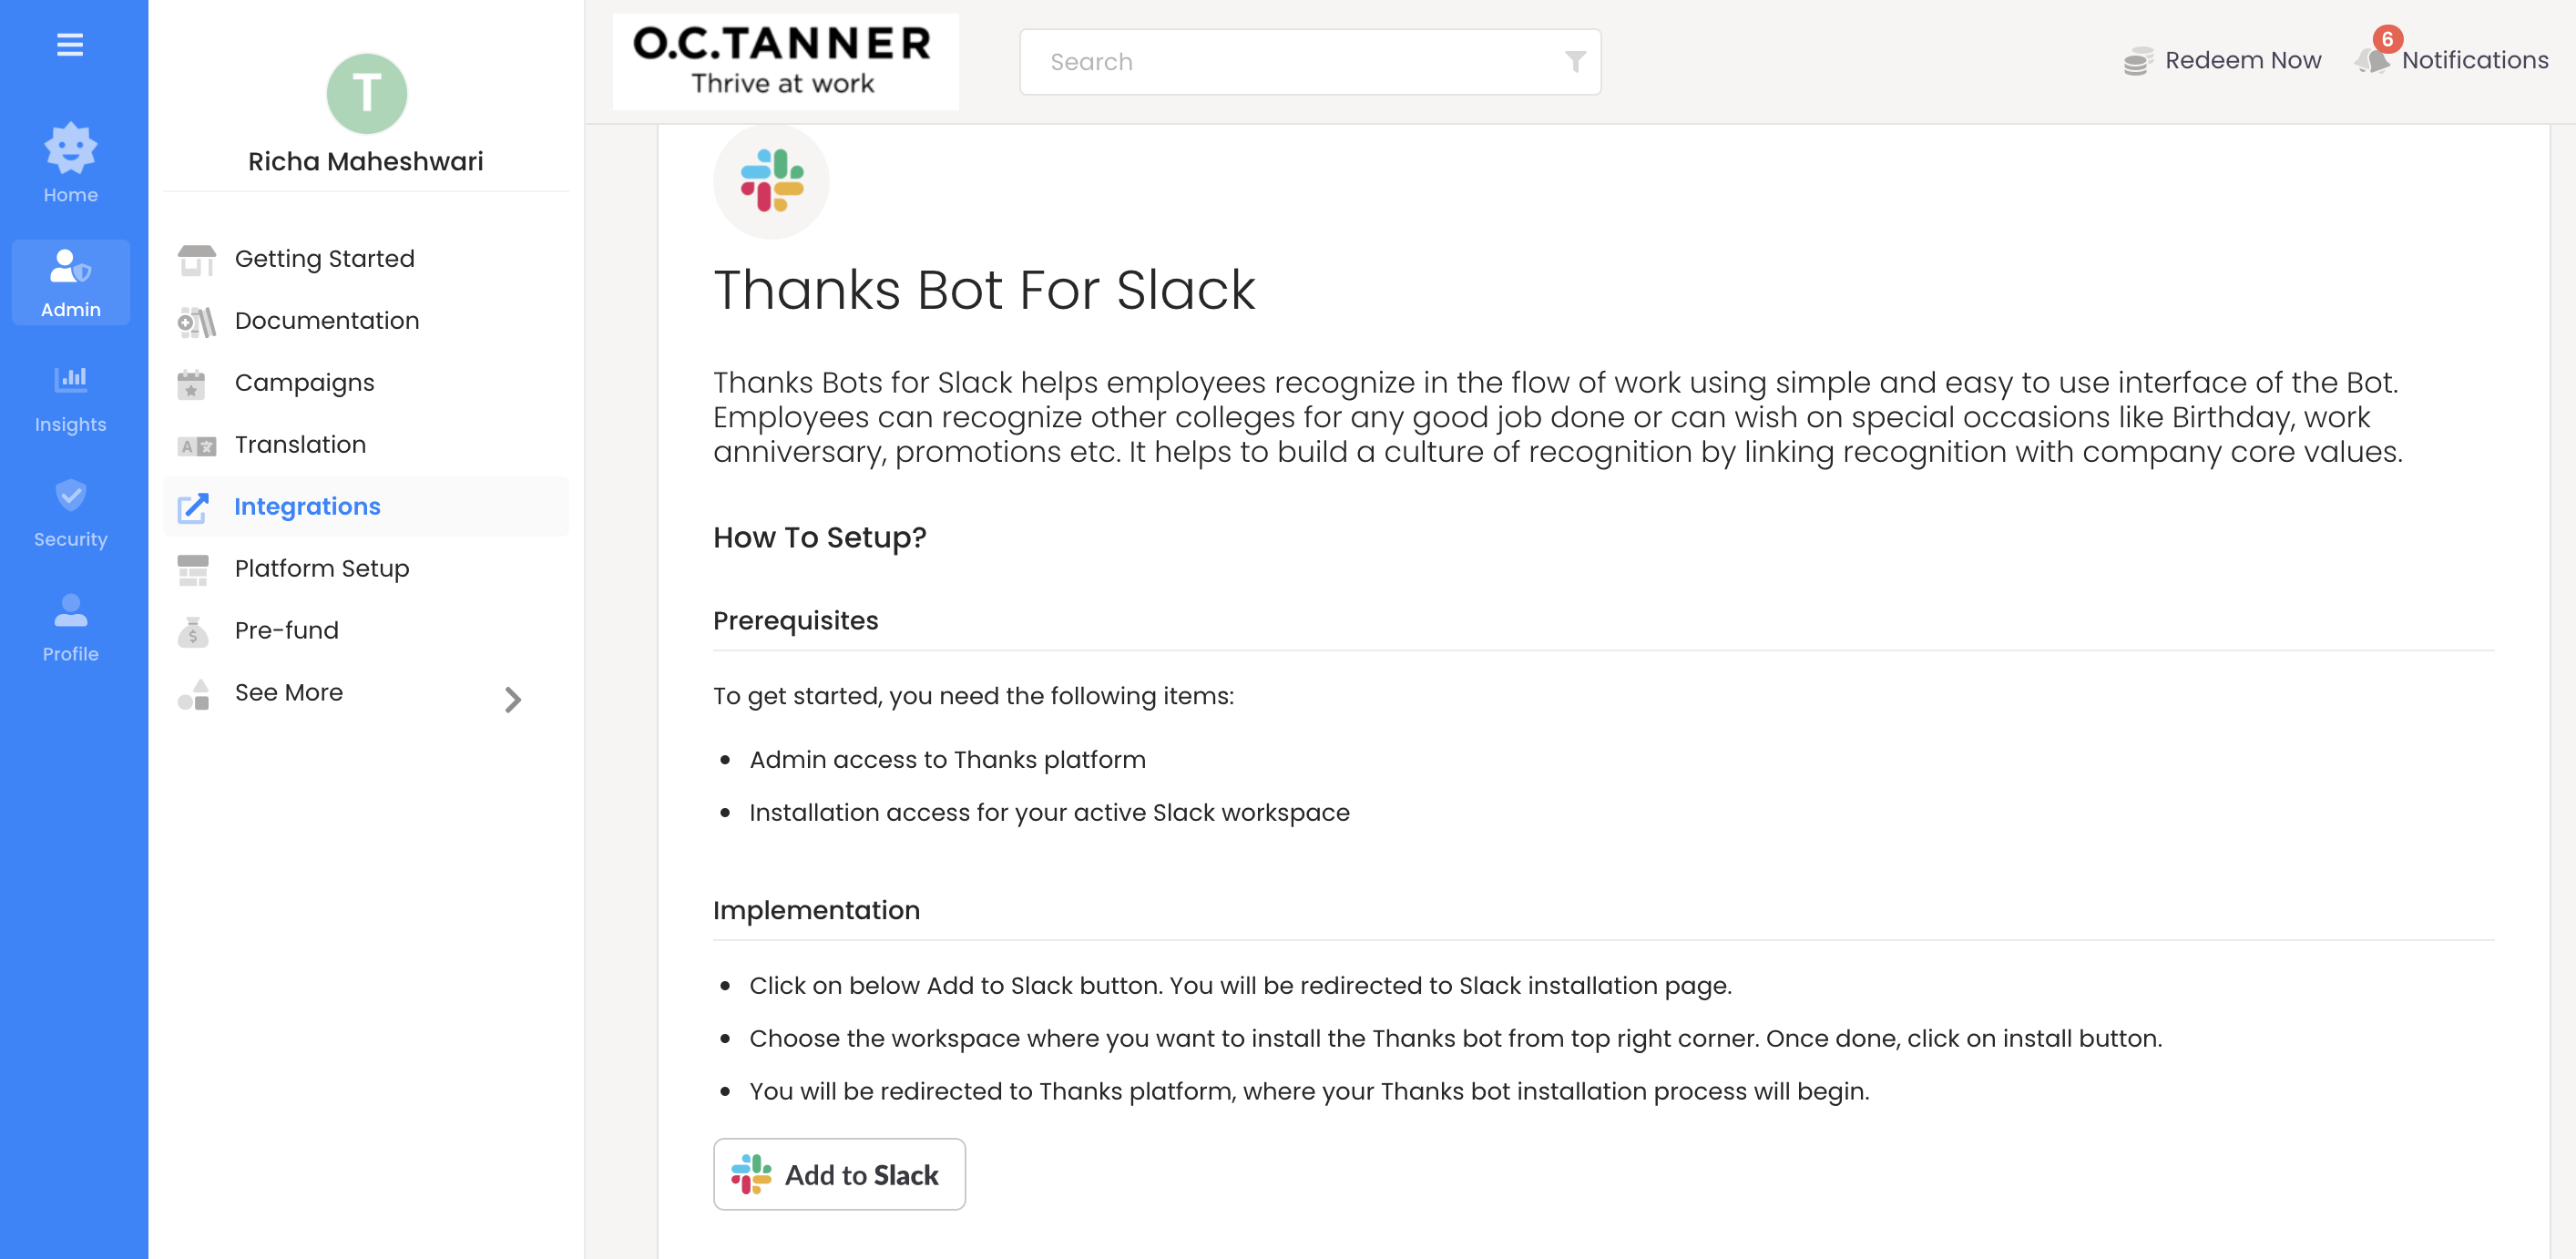Open the See More menu item

tap(288, 693)
